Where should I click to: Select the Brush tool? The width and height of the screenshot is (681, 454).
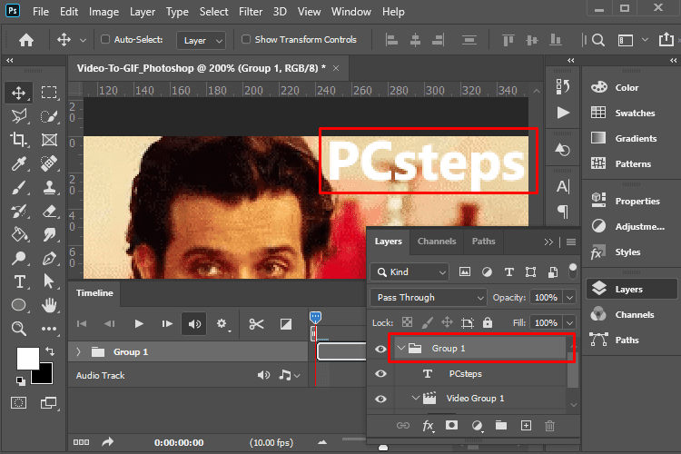tap(18, 188)
